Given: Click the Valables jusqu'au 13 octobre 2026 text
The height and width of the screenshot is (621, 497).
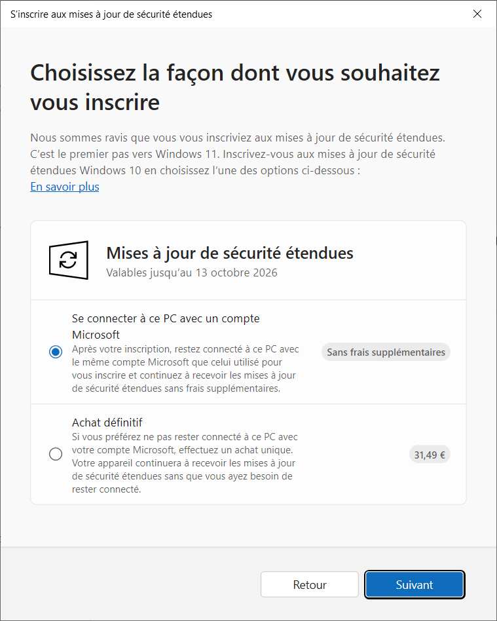Looking at the screenshot, I should 191,273.
